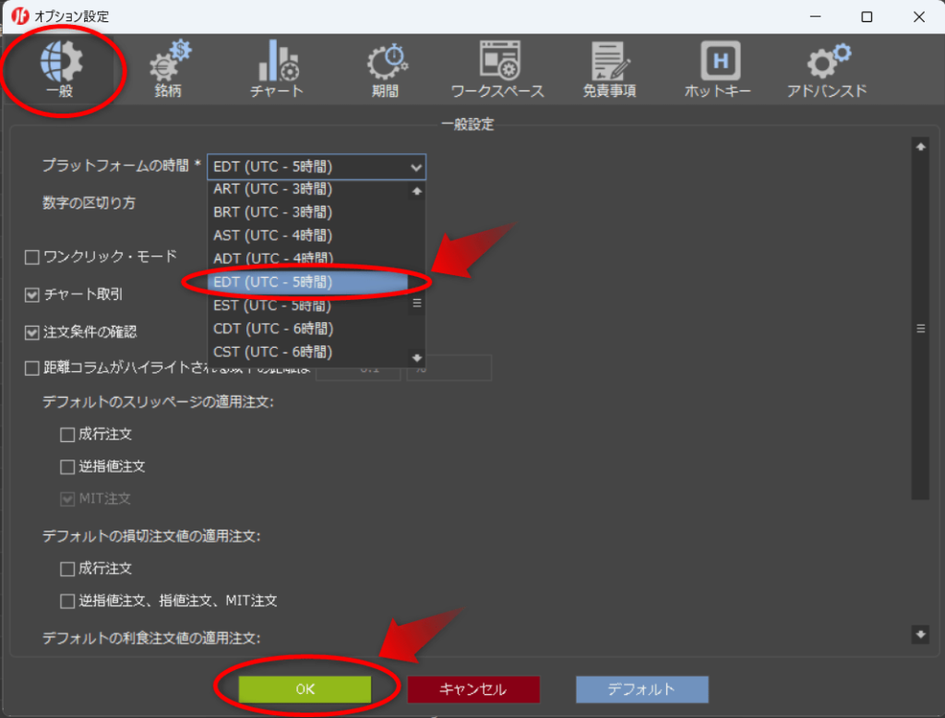Enable ワンクリック・モード checkbox
This screenshot has height=718, width=945.
30,257
